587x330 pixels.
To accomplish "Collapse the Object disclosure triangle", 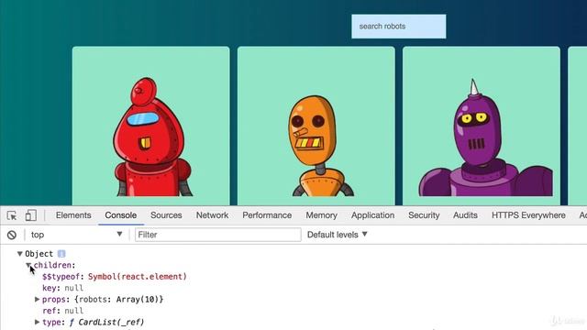I will (x=20, y=254).
